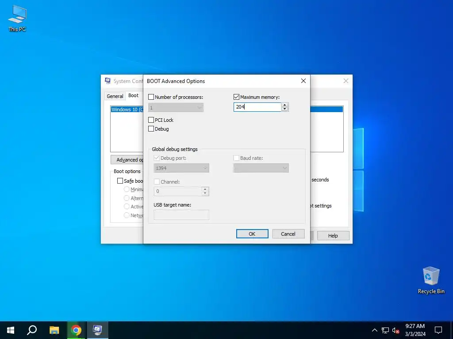Viewport: 453px width, 339px height.
Task: Toggle the Baud rate checkbox
Action: 236,158
